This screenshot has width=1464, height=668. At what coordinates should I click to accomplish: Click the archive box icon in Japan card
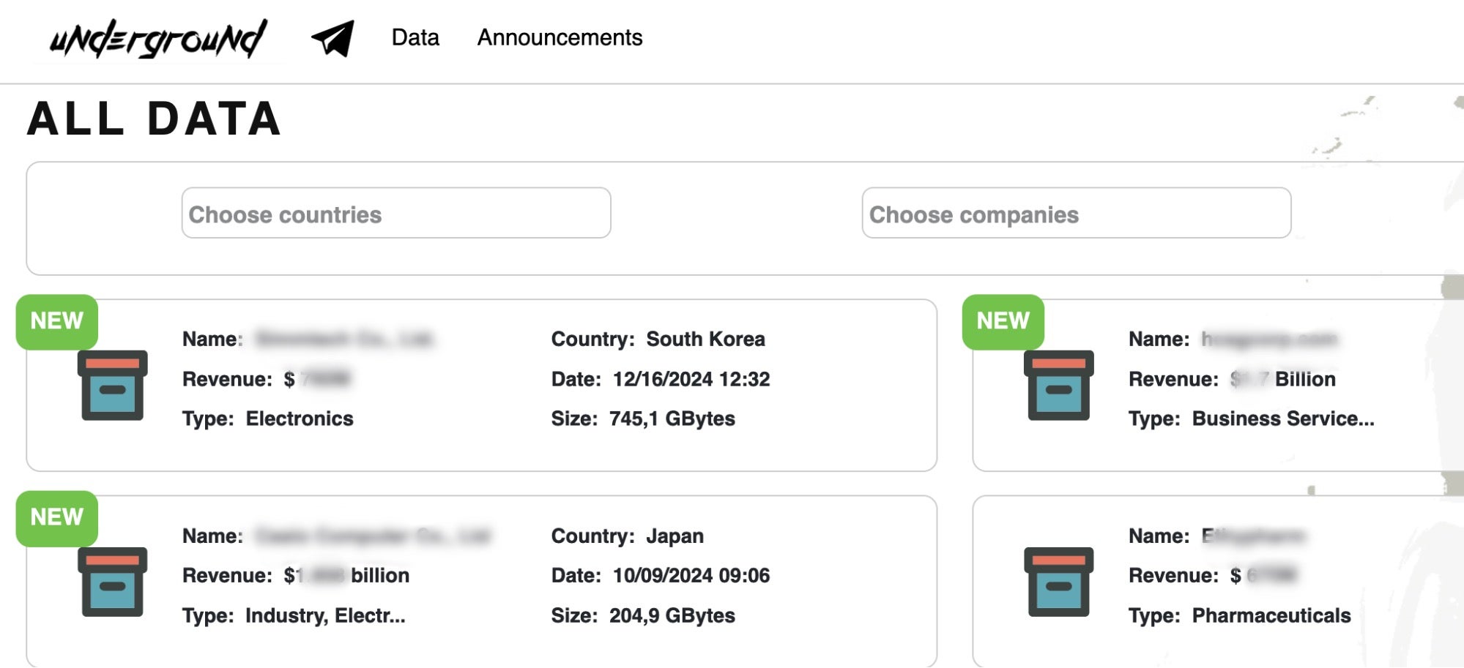pyautogui.click(x=112, y=582)
